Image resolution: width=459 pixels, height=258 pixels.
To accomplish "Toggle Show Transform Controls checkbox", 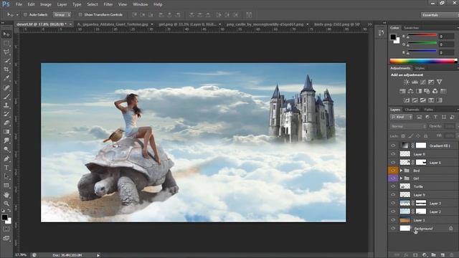I will pyautogui.click(x=80, y=14).
